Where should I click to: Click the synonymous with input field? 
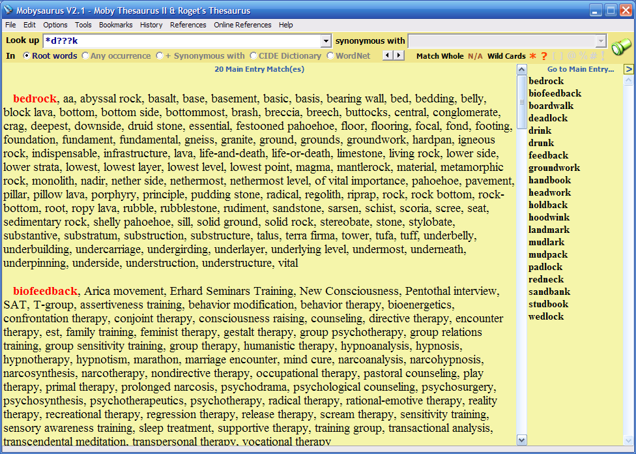(502, 41)
